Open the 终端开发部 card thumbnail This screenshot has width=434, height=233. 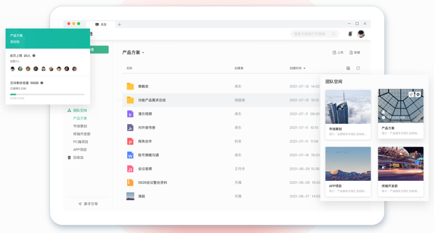pos(401,164)
